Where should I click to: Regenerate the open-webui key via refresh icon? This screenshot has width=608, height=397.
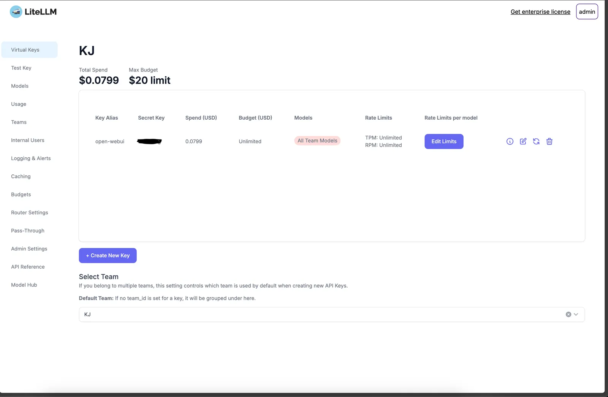(x=536, y=141)
